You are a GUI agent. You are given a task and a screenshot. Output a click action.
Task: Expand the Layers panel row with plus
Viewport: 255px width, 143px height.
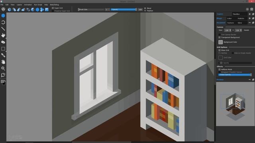(x=250, y=14)
